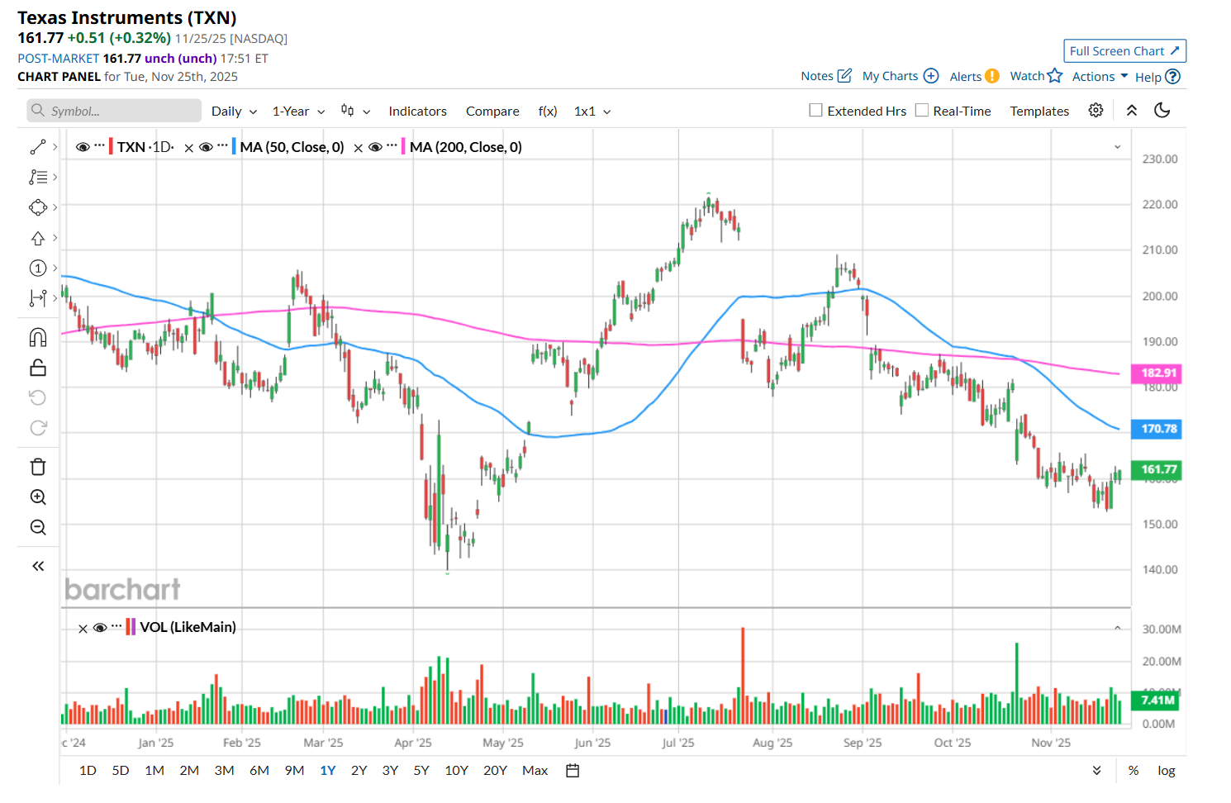This screenshot has height=803, width=1231.
Task: Open the Actions dropdown menu
Action: [1100, 77]
